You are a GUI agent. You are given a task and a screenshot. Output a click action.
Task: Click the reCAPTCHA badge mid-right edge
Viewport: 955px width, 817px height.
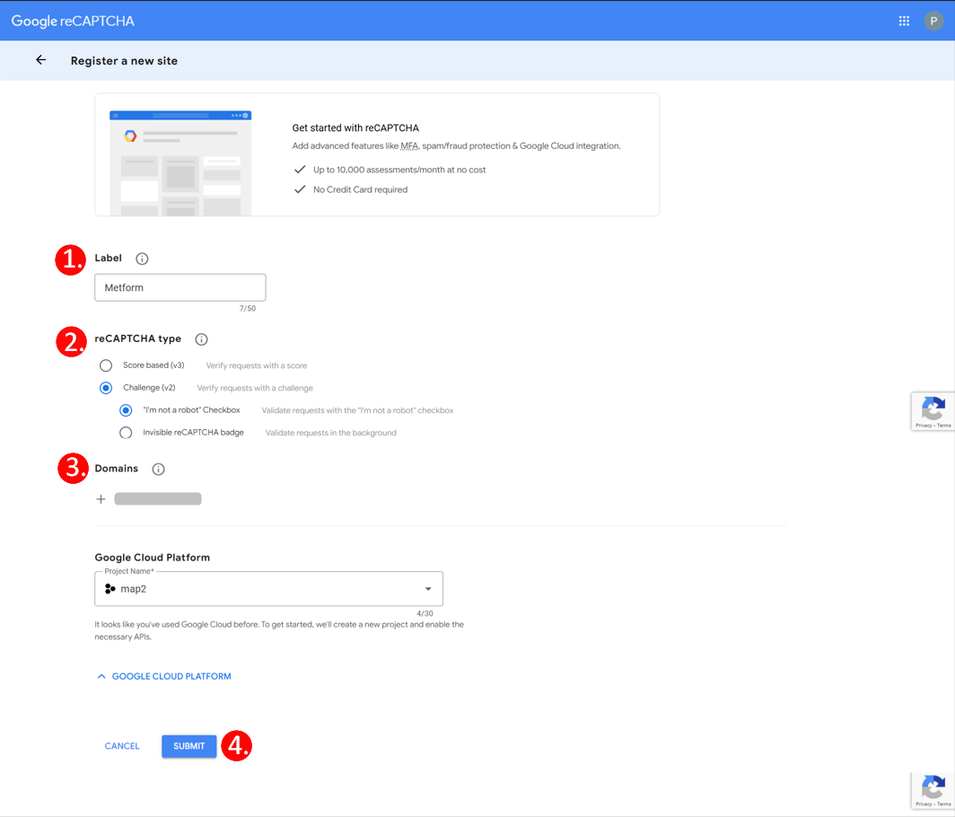coord(933,411)
